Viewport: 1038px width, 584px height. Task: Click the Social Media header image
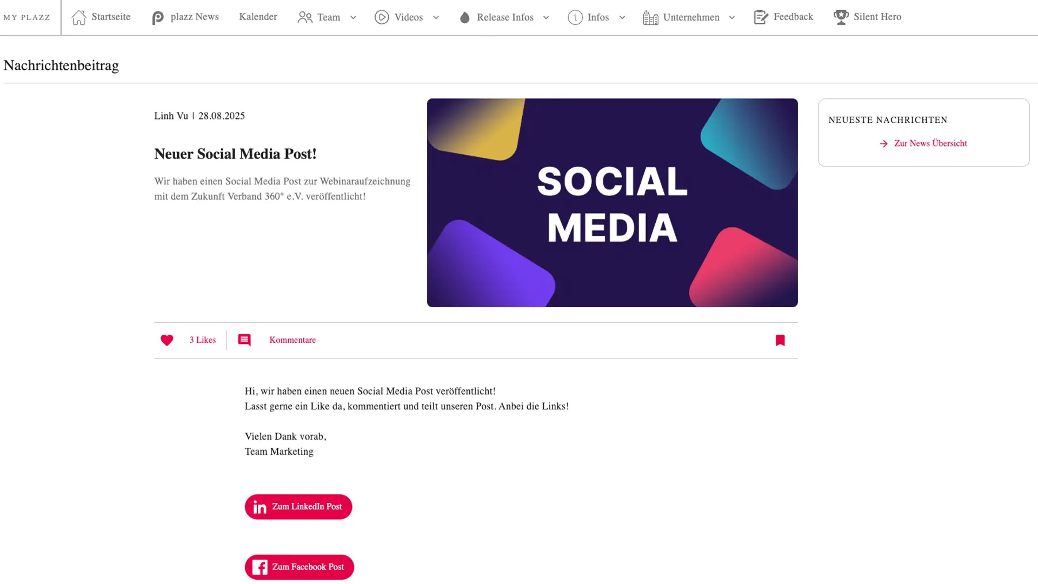613,203
